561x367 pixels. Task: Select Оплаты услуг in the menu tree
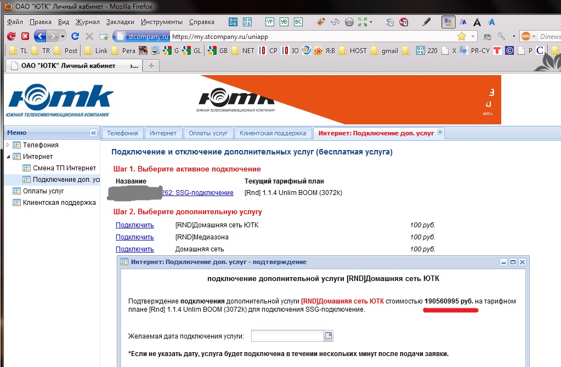43,191
